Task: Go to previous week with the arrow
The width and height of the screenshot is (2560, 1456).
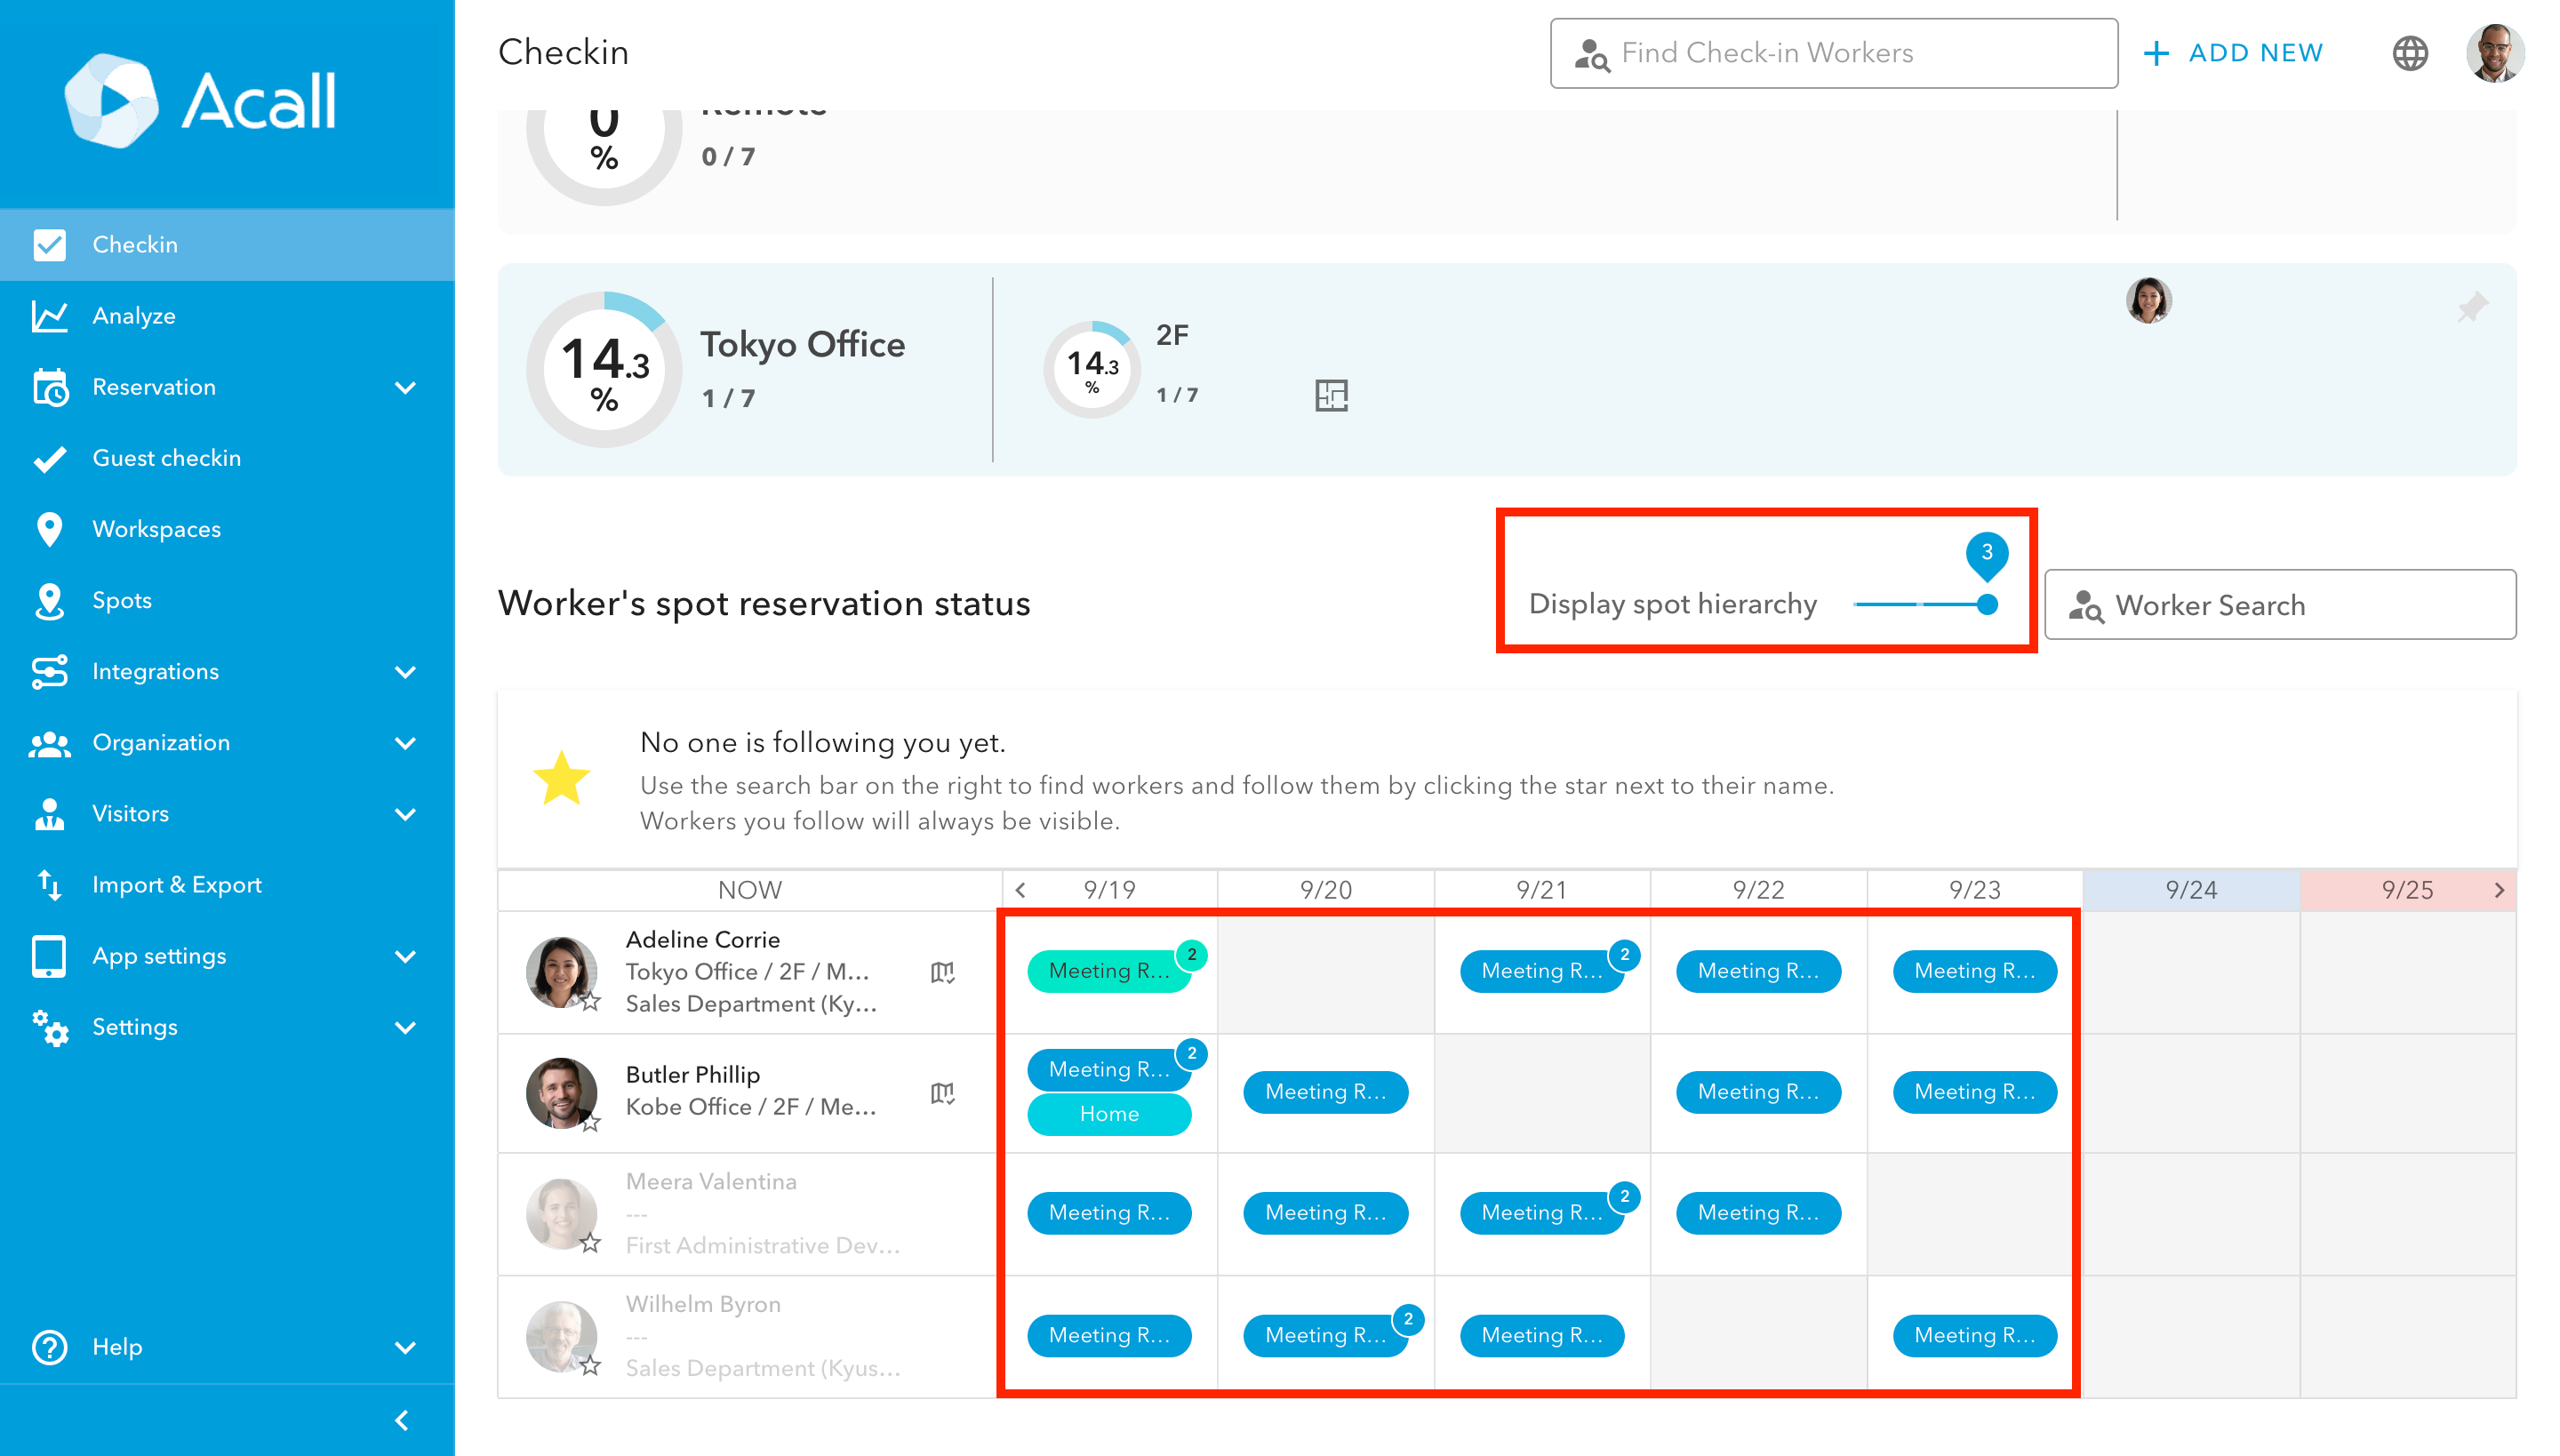Action: (x=1020, y=890)
